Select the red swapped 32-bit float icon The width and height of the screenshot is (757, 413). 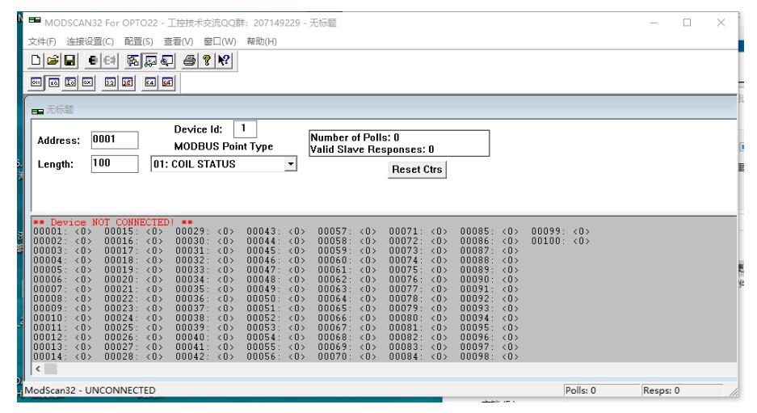pos(127,82)
